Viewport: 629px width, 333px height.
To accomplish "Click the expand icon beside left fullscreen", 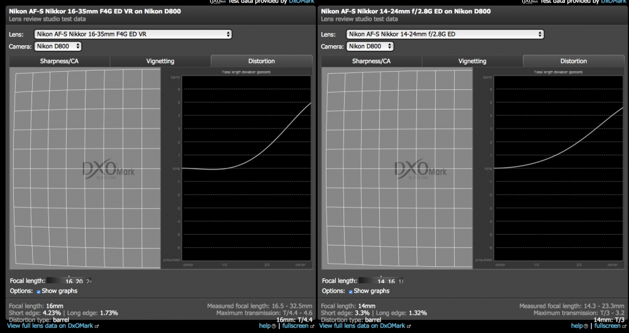I will (312, 326).
